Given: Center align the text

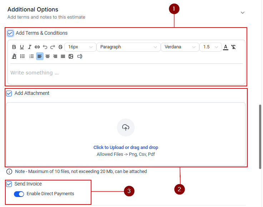Looking at the screenshot, I should coord(48,56).
